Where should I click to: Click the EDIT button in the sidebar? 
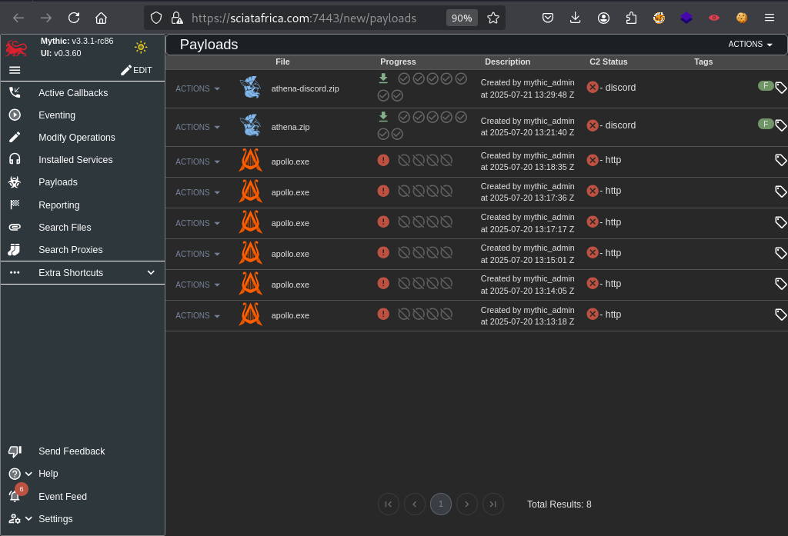click(136, 70)
